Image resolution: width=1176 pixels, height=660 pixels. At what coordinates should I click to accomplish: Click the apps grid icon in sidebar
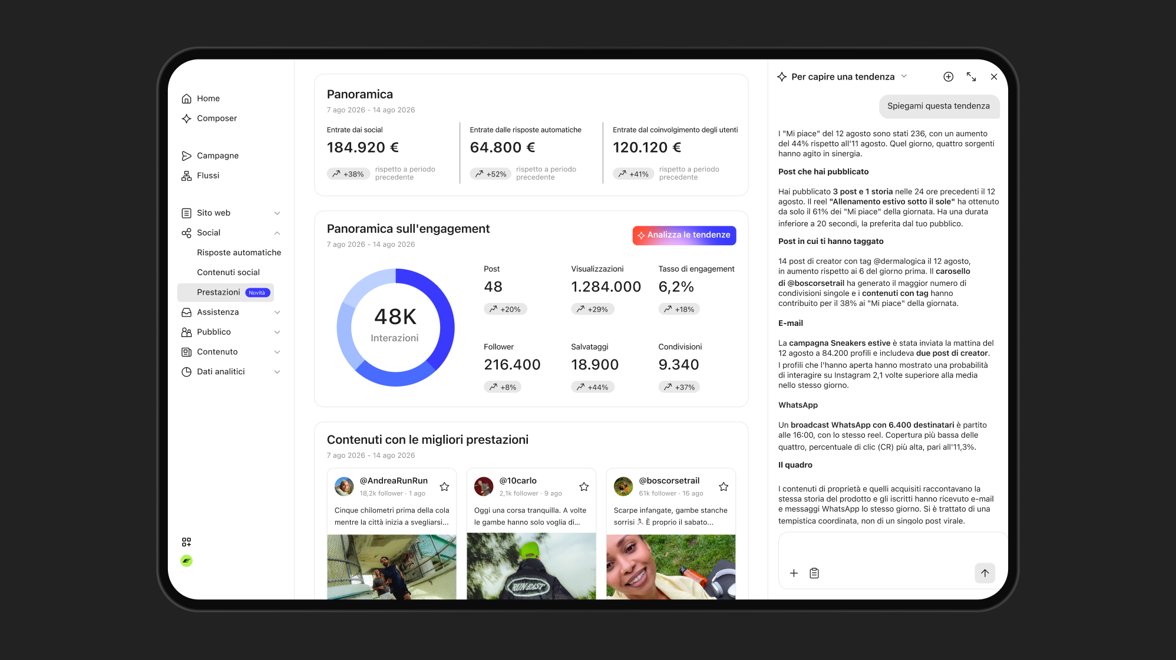pos(186,542)
